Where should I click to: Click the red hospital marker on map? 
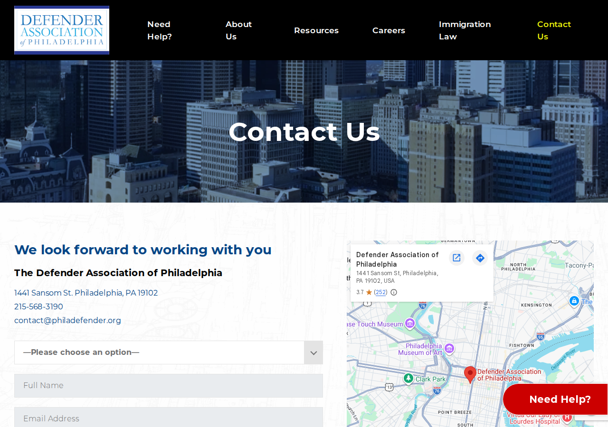567,417
